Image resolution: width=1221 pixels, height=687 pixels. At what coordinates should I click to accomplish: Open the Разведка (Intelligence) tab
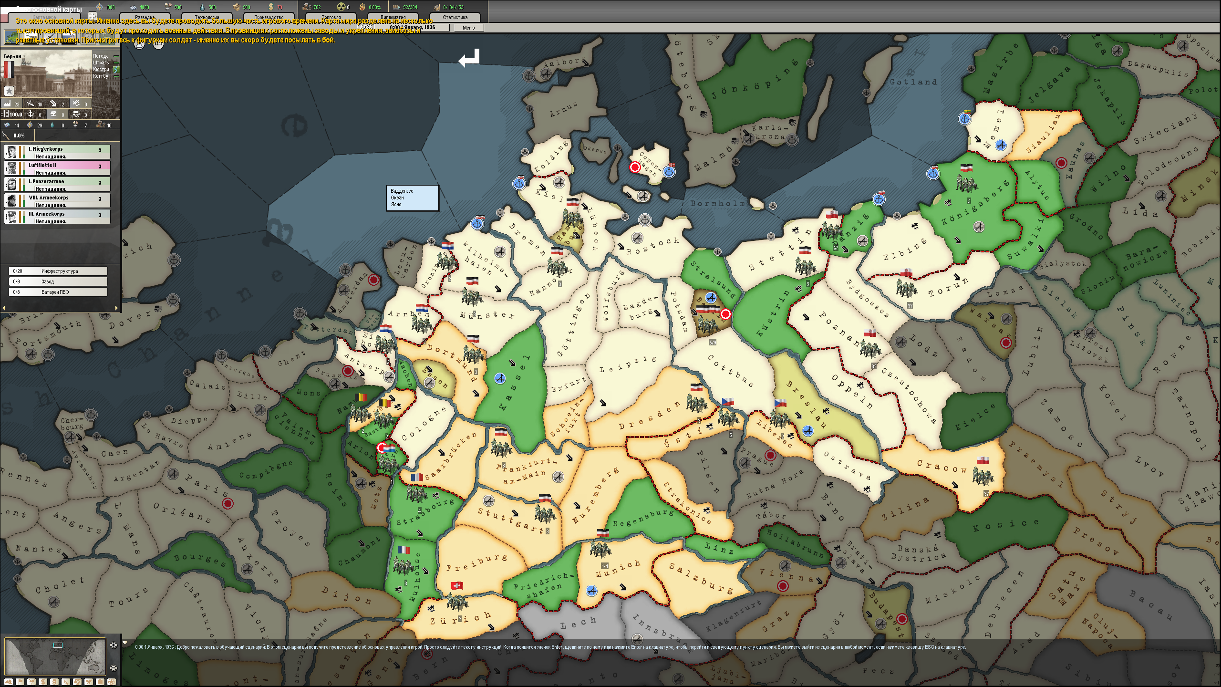pos(145,17)
